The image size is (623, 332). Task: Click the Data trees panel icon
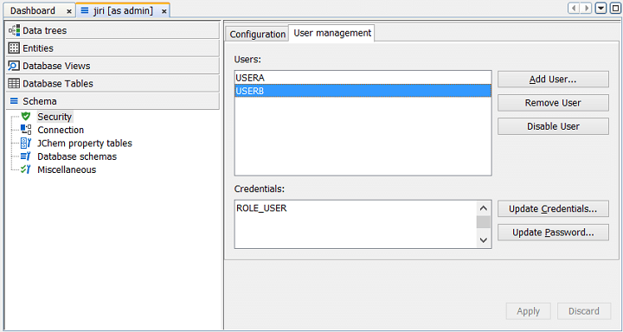pyautogui.click(x=14, y=30)
